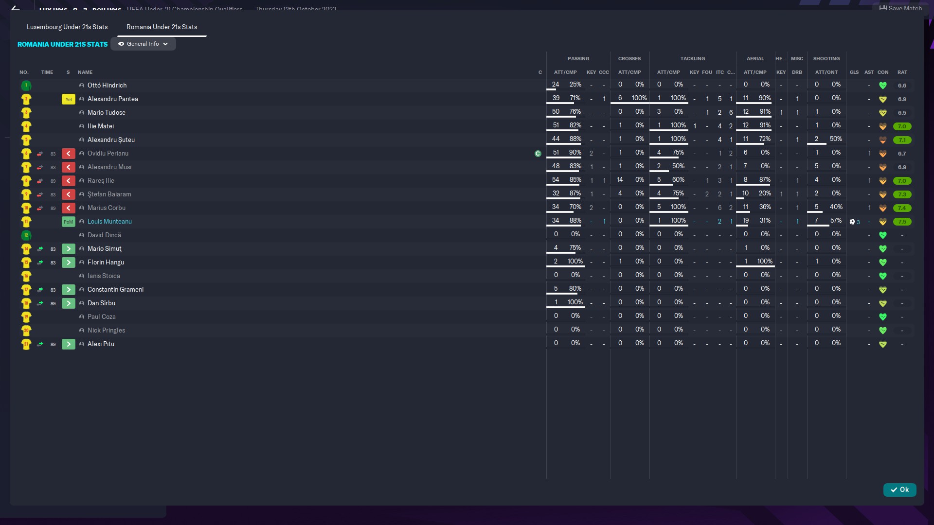The width and height of the screenshot is (934, 525).
Task: Click the back arrow icon at top left
Action: [x=15, y=7]
